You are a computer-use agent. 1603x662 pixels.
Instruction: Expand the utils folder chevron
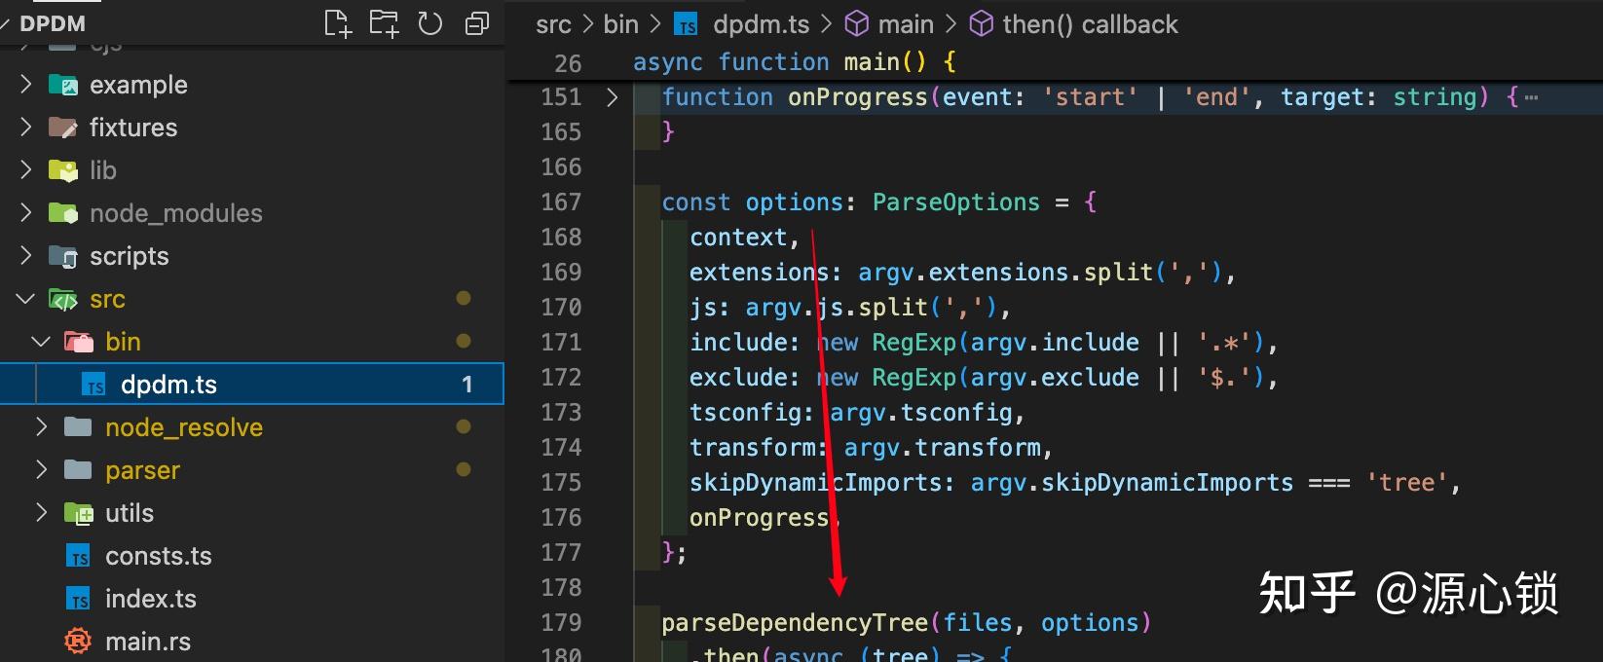point(41,513)
